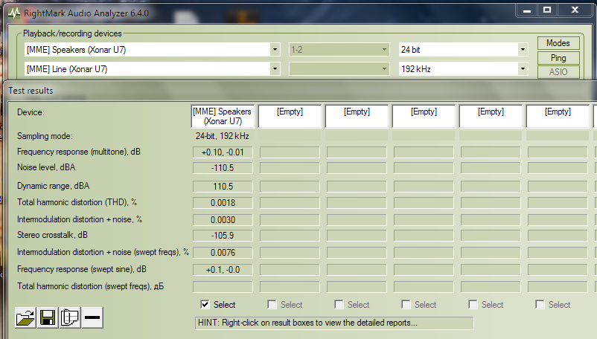The height and width of the screenshot is (339, 597).
Task: Click stereo crosstalk result -105.9
Action: point(223,235)
